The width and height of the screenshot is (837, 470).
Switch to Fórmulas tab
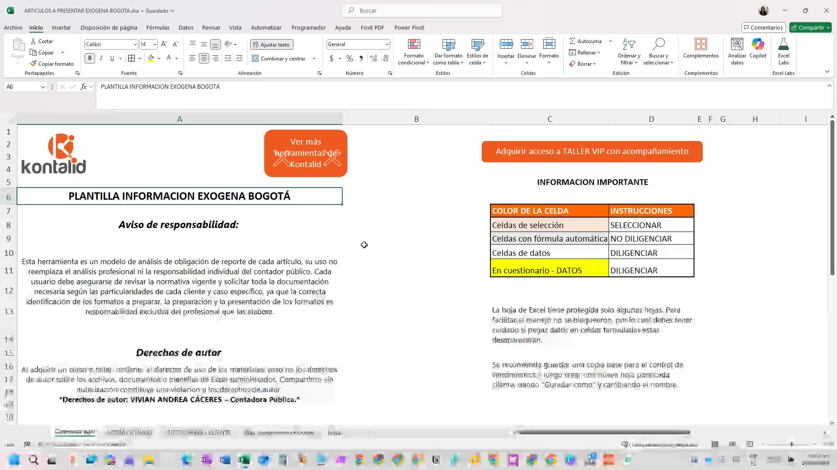158,27
